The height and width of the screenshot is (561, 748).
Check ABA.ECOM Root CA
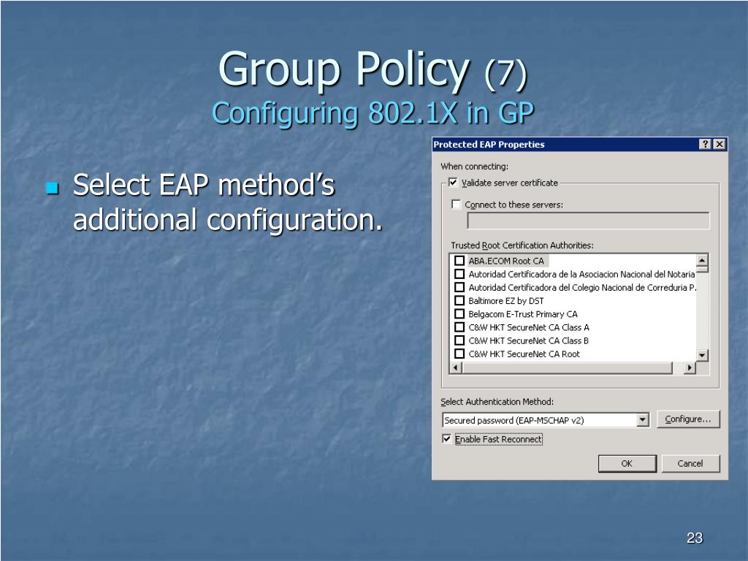pos(459,261)
